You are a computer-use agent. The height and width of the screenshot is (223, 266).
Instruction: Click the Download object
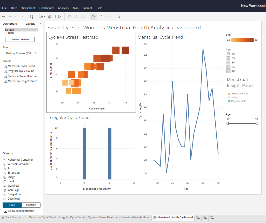pyautogui.click(x=14, y=199)
